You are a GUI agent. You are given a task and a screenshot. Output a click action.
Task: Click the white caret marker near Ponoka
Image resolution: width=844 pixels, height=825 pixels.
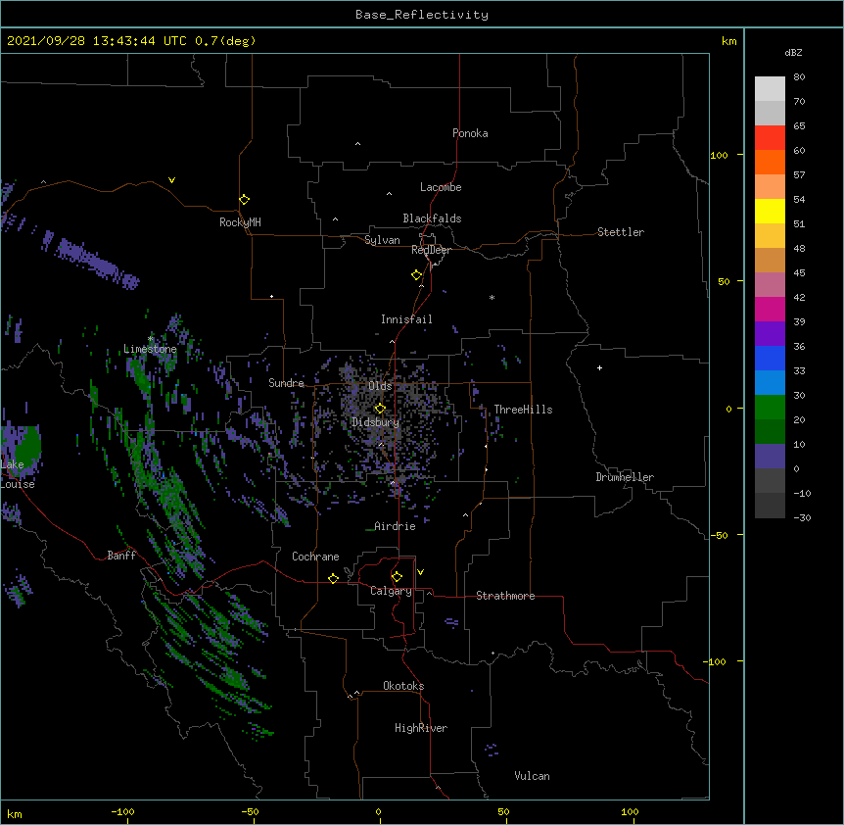tap(358, 144)
